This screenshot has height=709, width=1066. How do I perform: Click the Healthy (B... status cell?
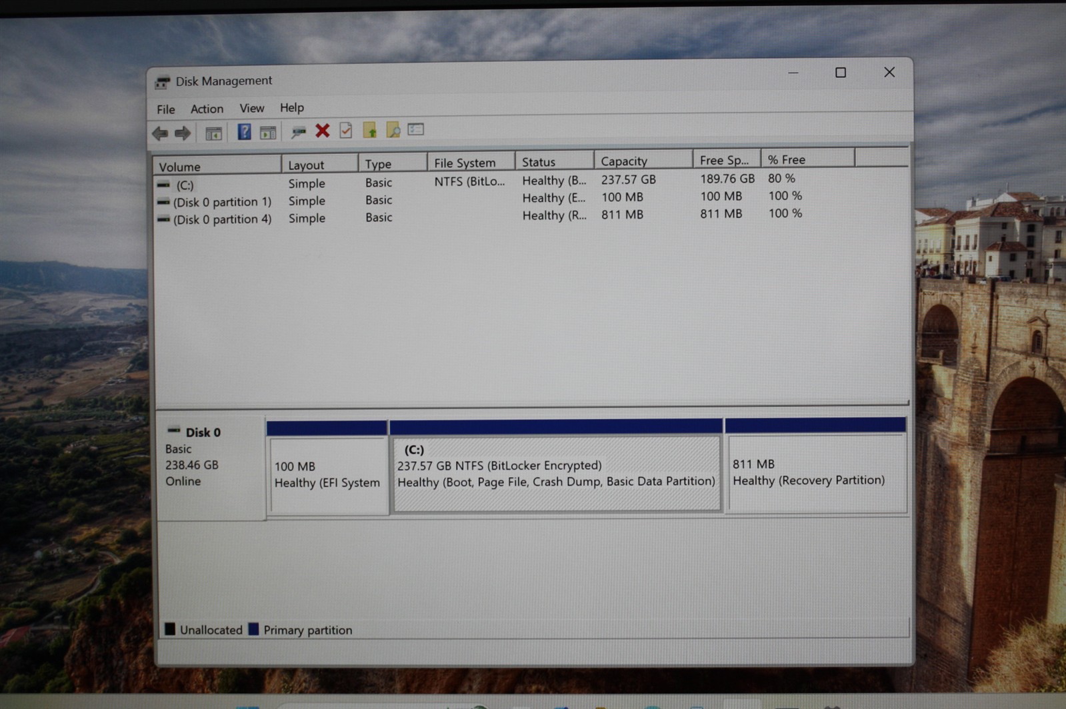click(554, 181)
